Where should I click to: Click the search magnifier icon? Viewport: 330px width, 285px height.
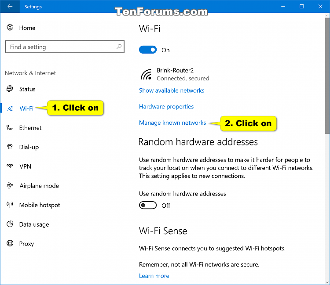point(119,47)
